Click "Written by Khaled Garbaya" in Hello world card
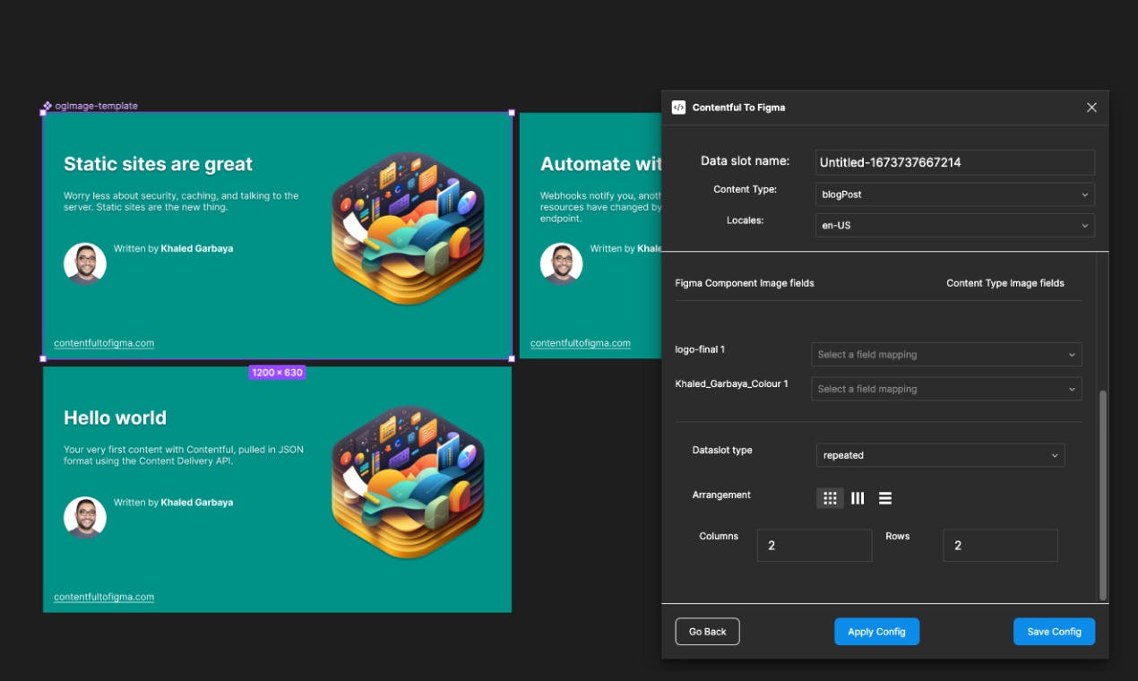The width and height of the screenshot is (1138, 681). click(x=173, y=502)
